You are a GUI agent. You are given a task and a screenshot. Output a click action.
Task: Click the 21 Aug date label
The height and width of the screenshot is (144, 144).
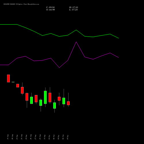[17, 137]
